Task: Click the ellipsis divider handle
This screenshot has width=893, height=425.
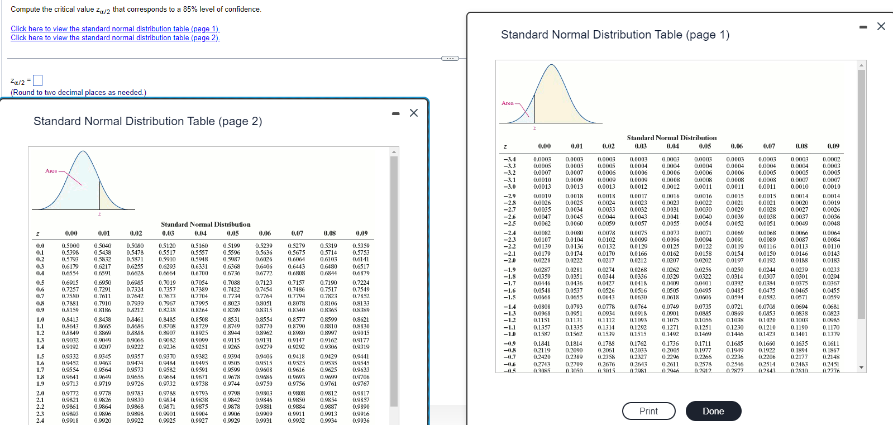Action: pos(450,58)
